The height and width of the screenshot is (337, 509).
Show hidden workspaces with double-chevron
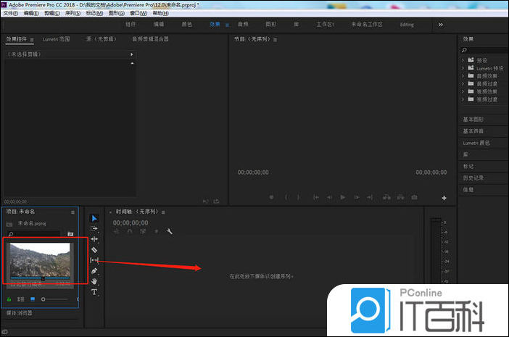point(440,24)
